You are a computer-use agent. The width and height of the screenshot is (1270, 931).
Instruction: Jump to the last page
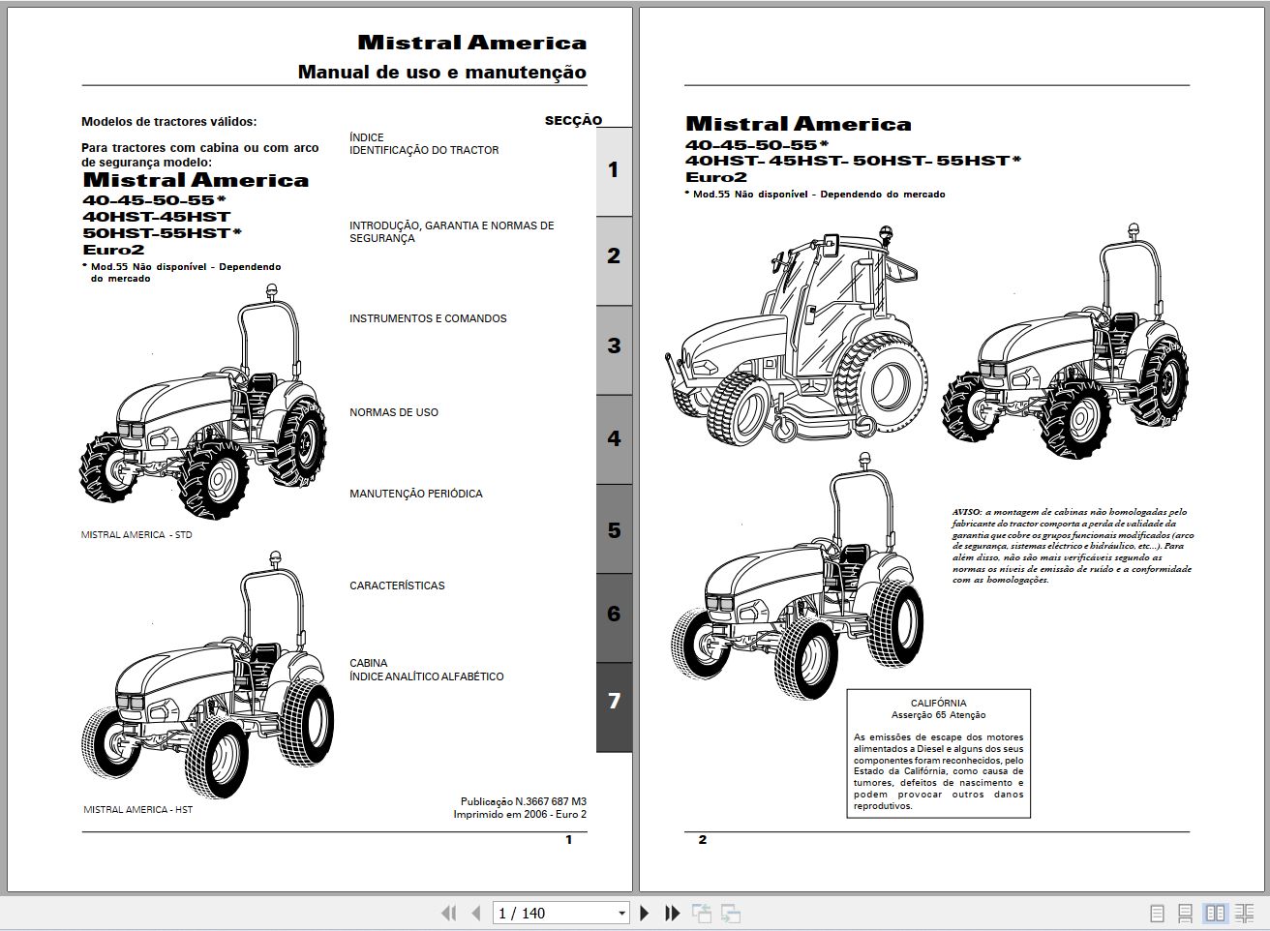pyautogui.click(x=673, y=913)
